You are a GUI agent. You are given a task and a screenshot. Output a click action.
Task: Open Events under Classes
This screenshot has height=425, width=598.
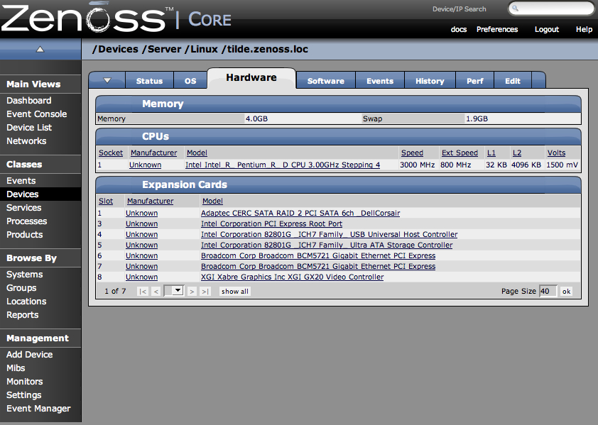point(21,181)
